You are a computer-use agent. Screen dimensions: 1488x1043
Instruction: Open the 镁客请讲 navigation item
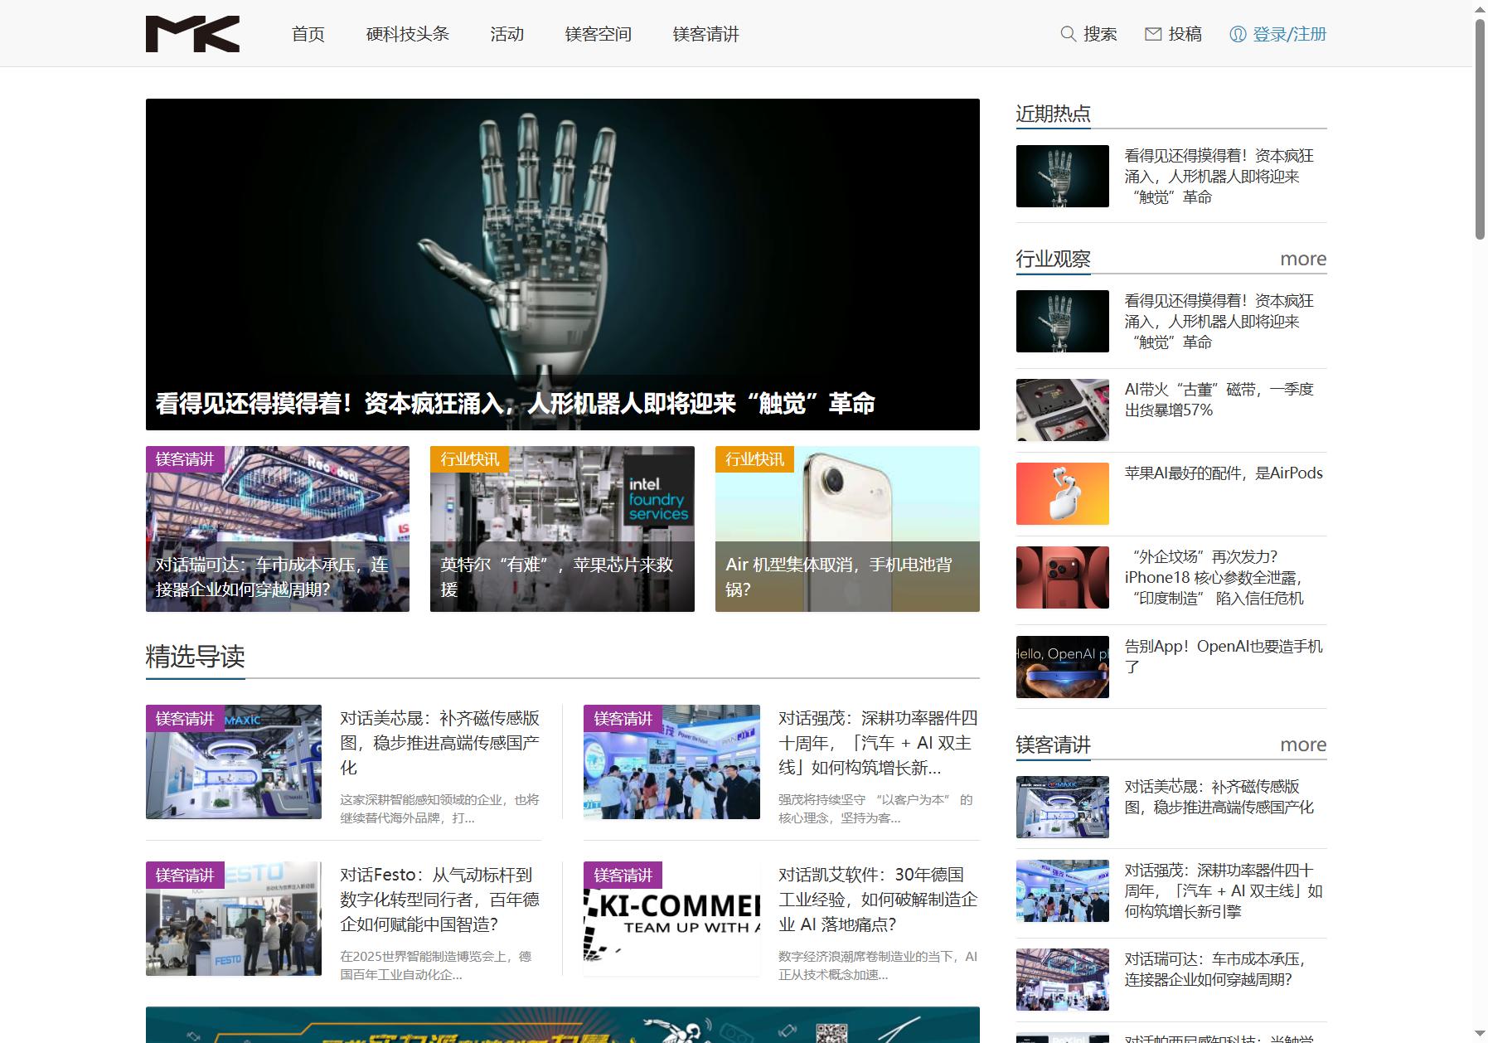coord(706,34)
